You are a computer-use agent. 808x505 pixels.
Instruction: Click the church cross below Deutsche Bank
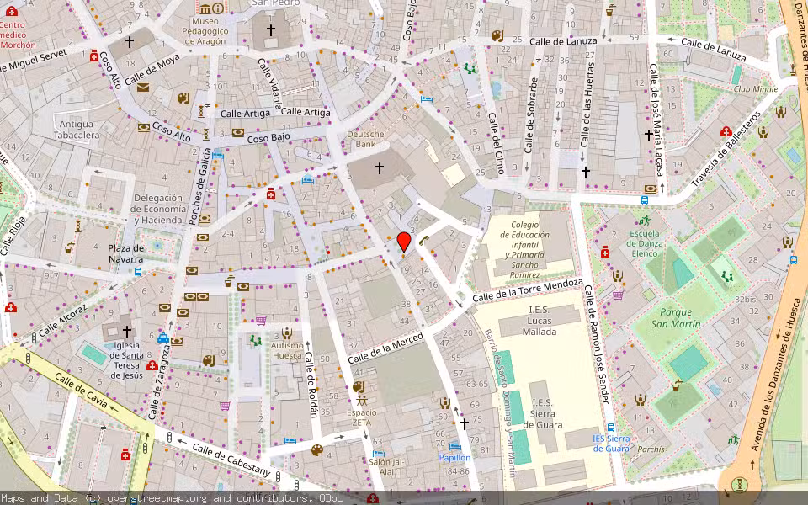coord(380,168)
